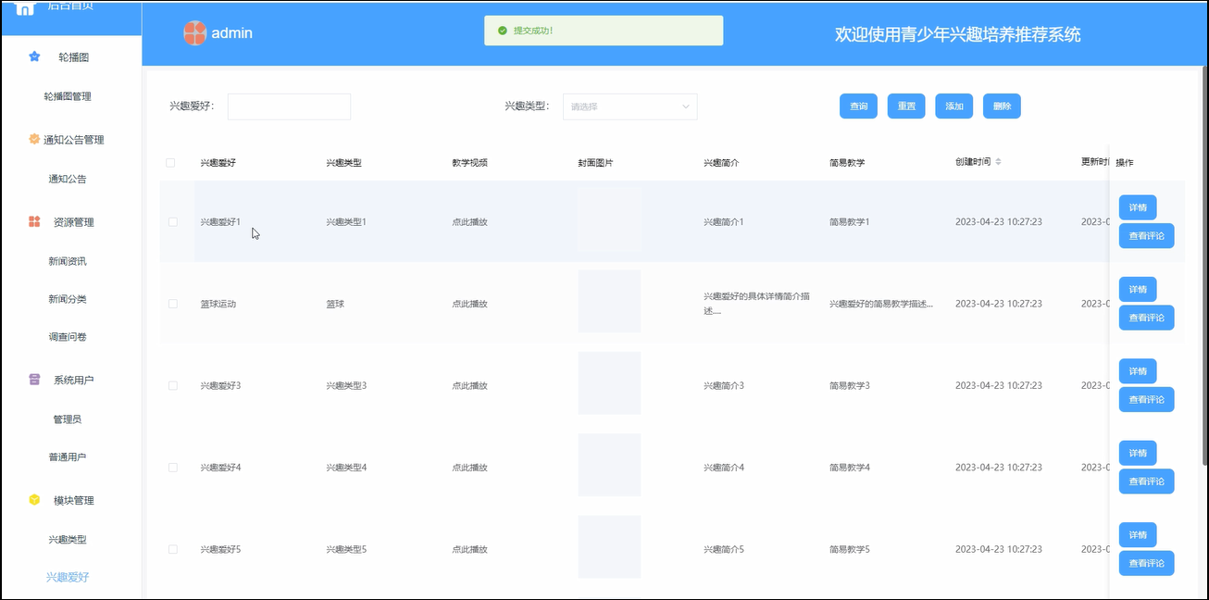
Task: Click the 添加 add button
Action: (954, 106)
